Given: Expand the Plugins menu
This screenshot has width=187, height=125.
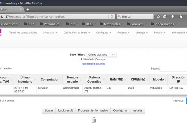Looking at the screenshot, I should click(x=160, y=33).
